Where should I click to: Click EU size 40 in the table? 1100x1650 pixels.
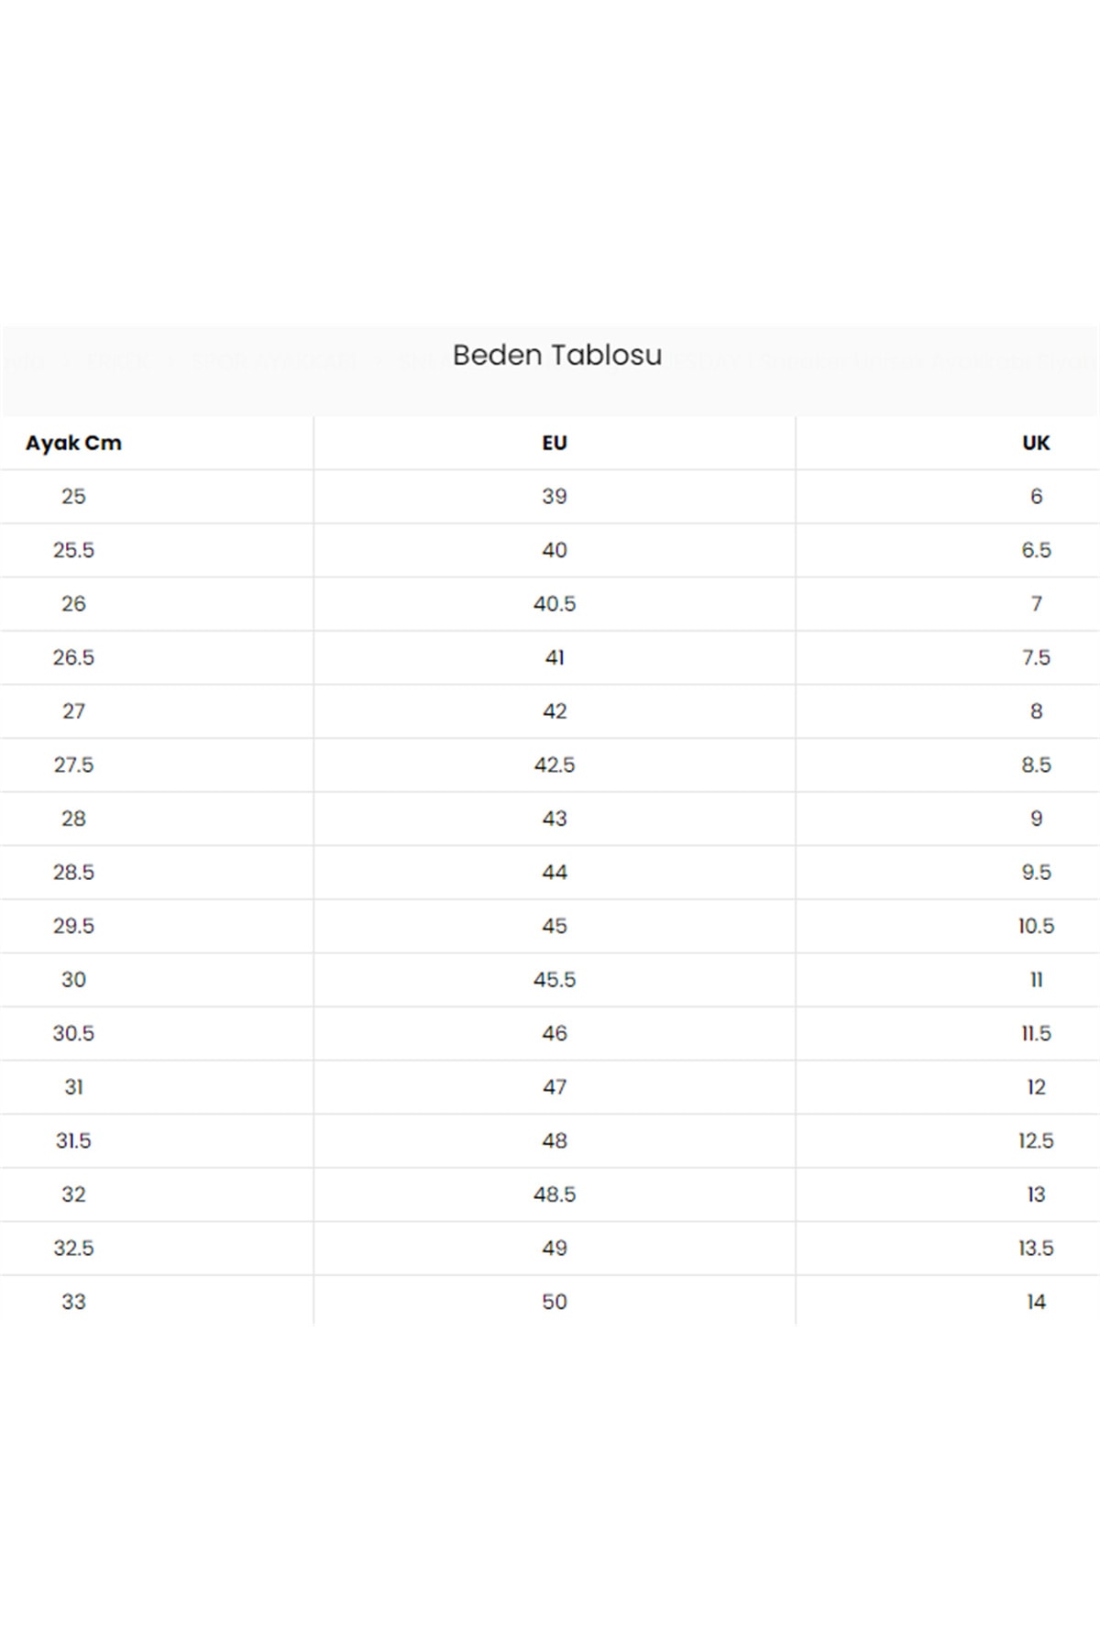pos(555,550)
